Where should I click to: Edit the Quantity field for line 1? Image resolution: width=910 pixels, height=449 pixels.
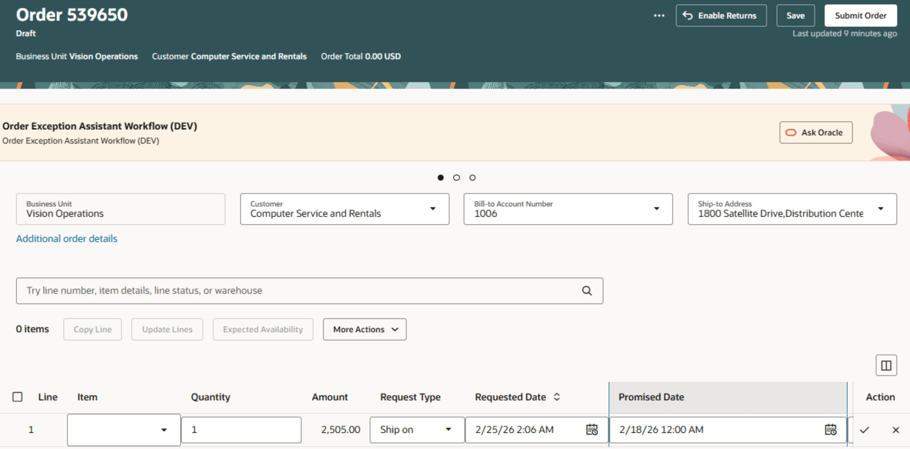241,430
